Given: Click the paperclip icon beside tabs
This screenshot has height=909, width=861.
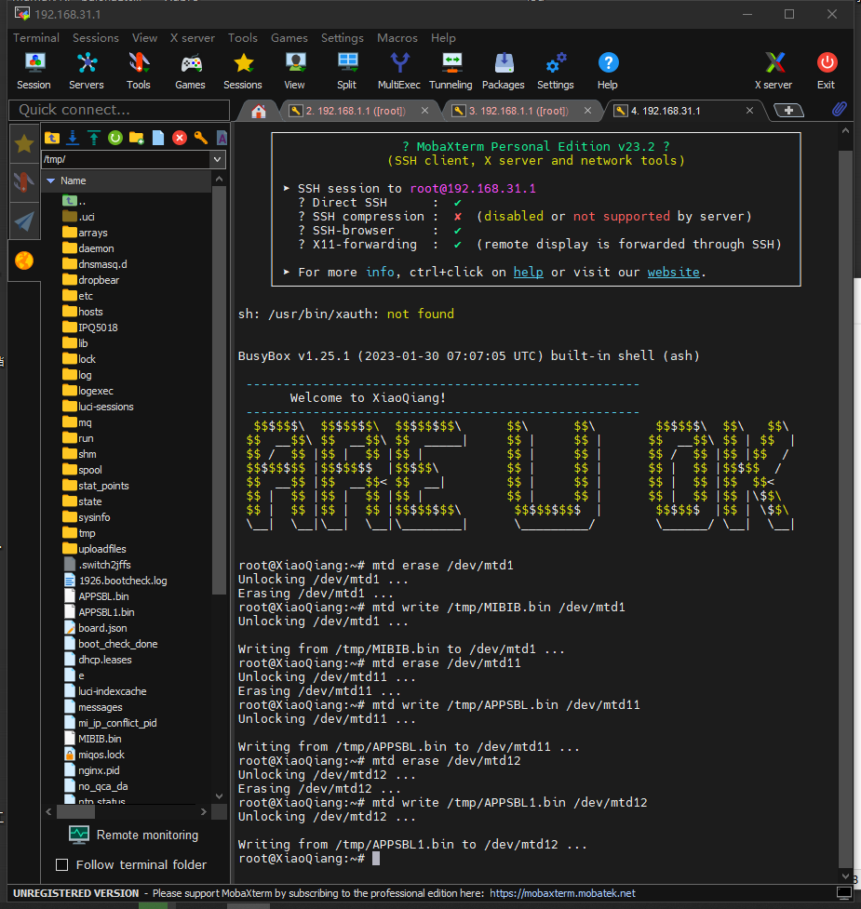Looking at the screenshot, I should point(839,110).
